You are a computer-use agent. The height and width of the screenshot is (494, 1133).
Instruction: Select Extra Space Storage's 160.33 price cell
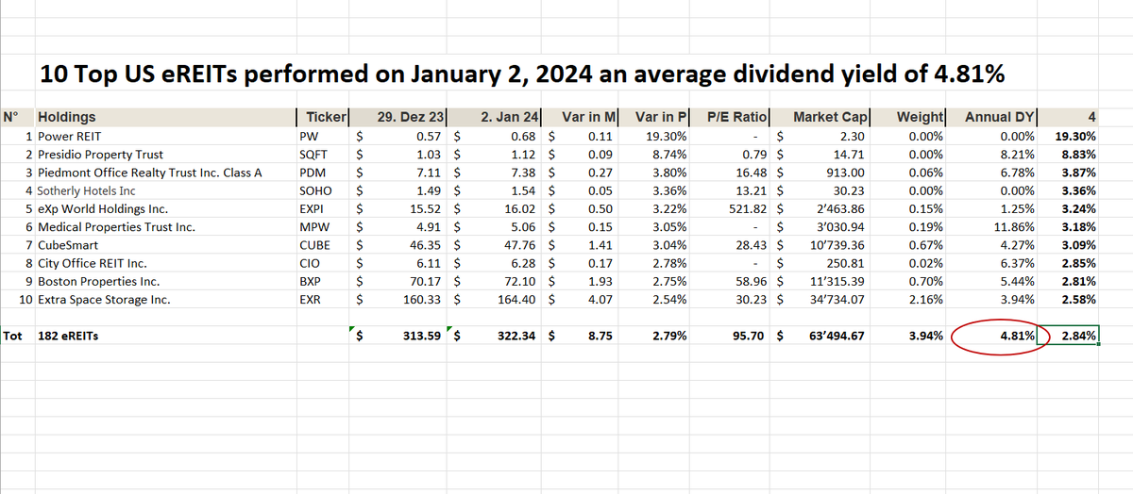399,300
